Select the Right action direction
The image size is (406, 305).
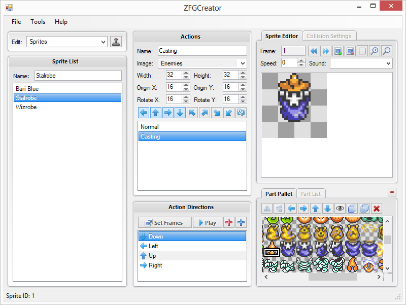pos(192,265)
